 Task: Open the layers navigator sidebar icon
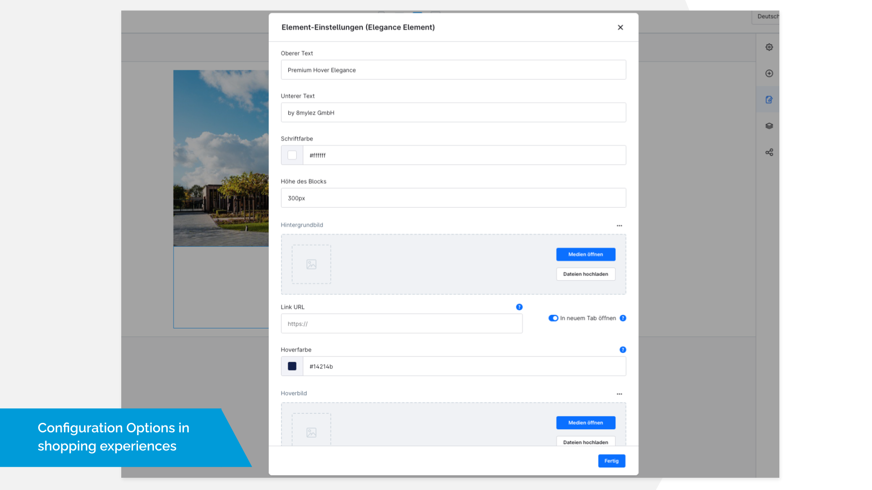coord(769,126)
